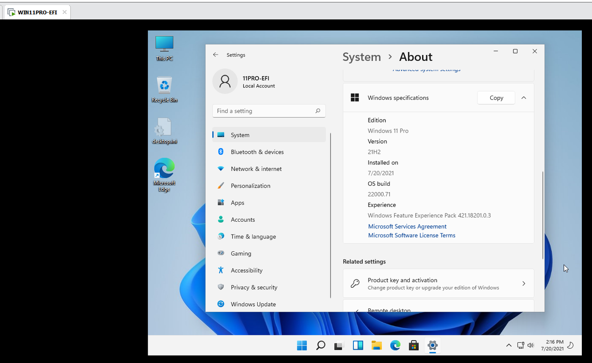The width and height of the screenshot is (592, 363).
Task: Open Bluetooth & devices settings
Action: [x=269, y=152]
